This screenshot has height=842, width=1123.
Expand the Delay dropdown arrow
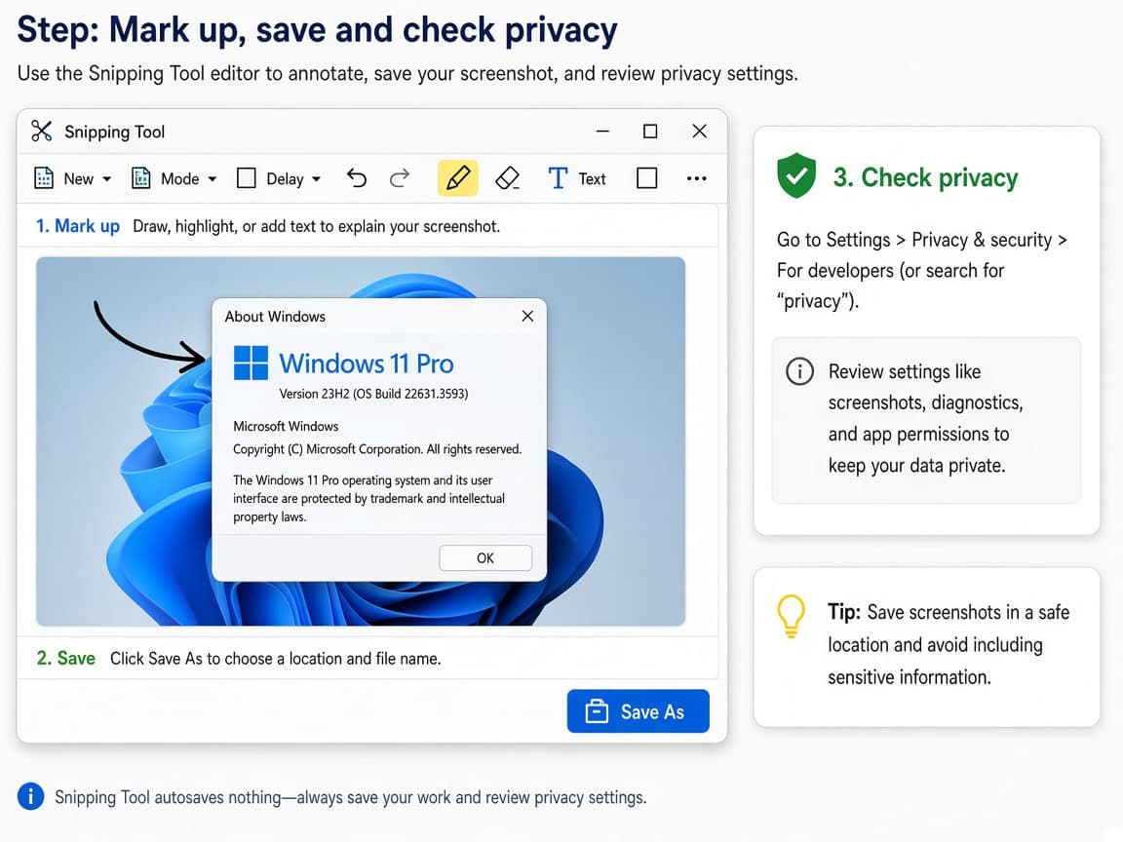click(x=317, y=179)
